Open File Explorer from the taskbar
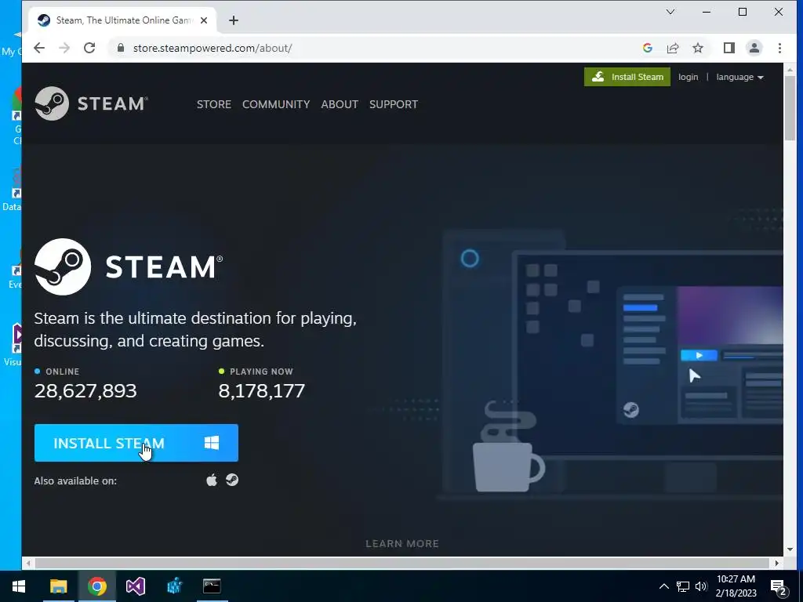Screen dimensions: 803x602 [x=58, y=586]
